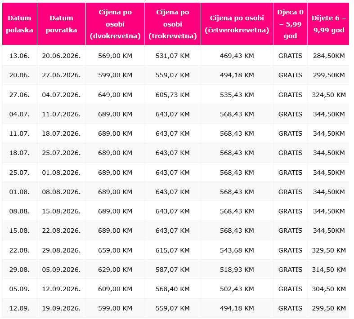
Task: Click the 'Djeca 0 – 5,99 god' header
Action: [290, 24]
